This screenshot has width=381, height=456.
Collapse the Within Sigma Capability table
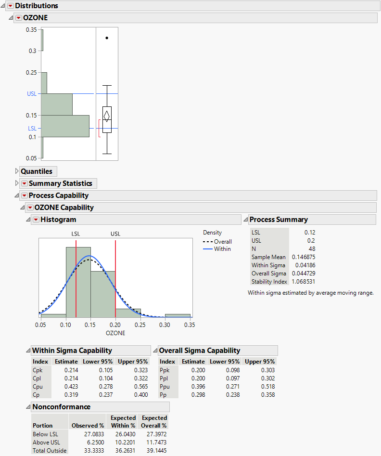pyautogui.click(x=27, y=350)
